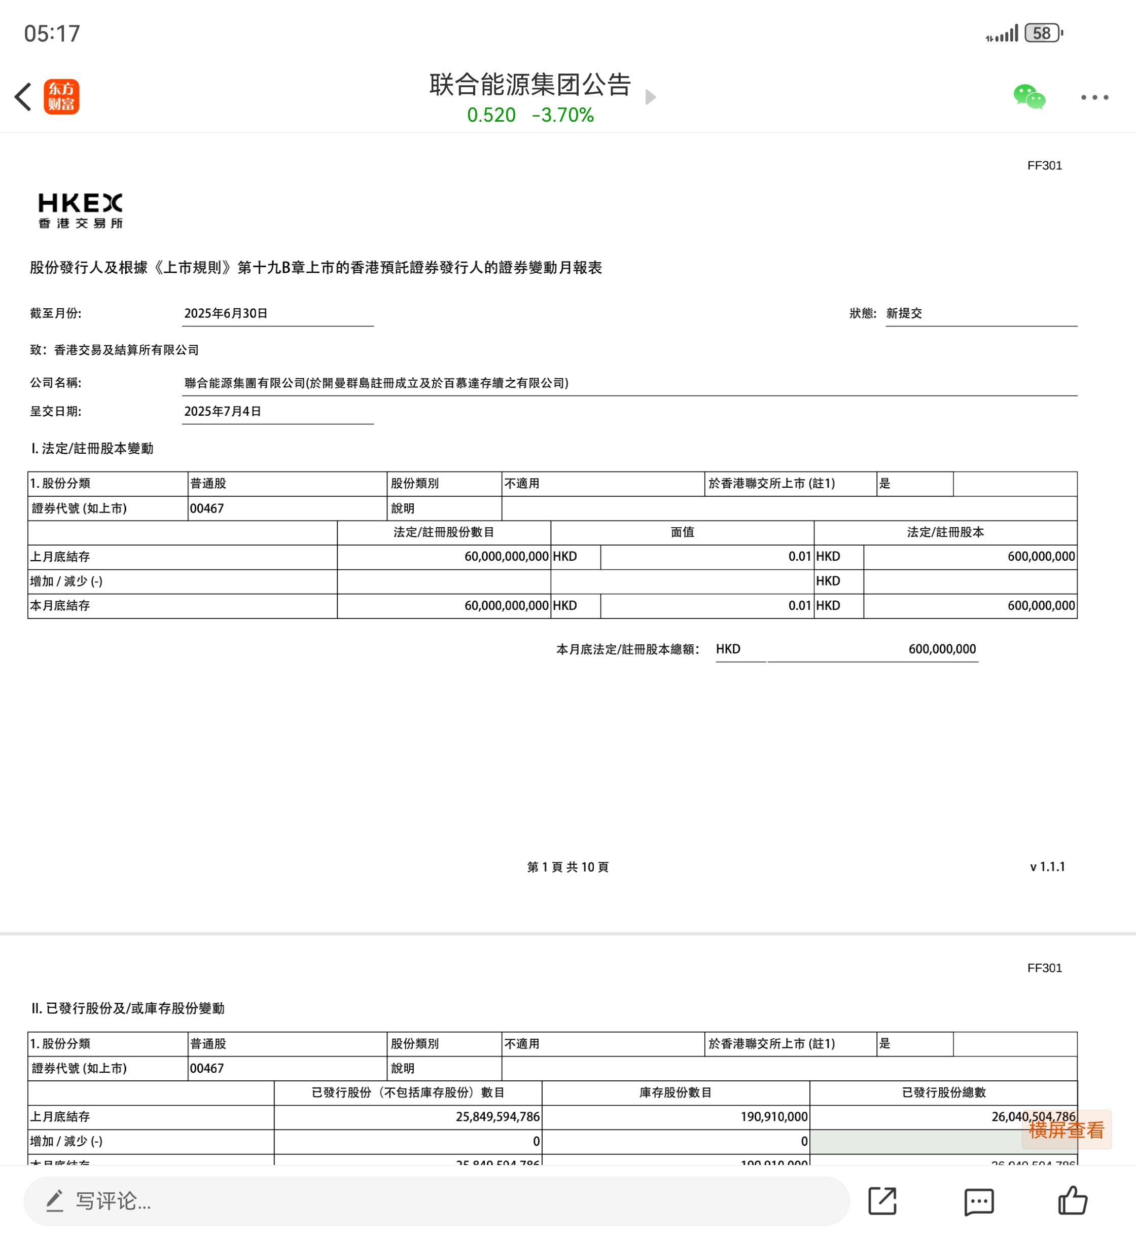This screenshot has height=1237, width=1136.
Task: Select total 本月底法定/註冊股本總額 label
Action: click(628, 649)
